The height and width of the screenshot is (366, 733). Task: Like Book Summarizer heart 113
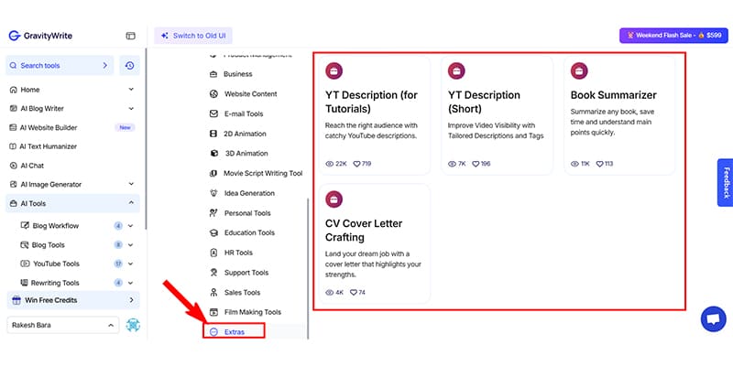600,165
